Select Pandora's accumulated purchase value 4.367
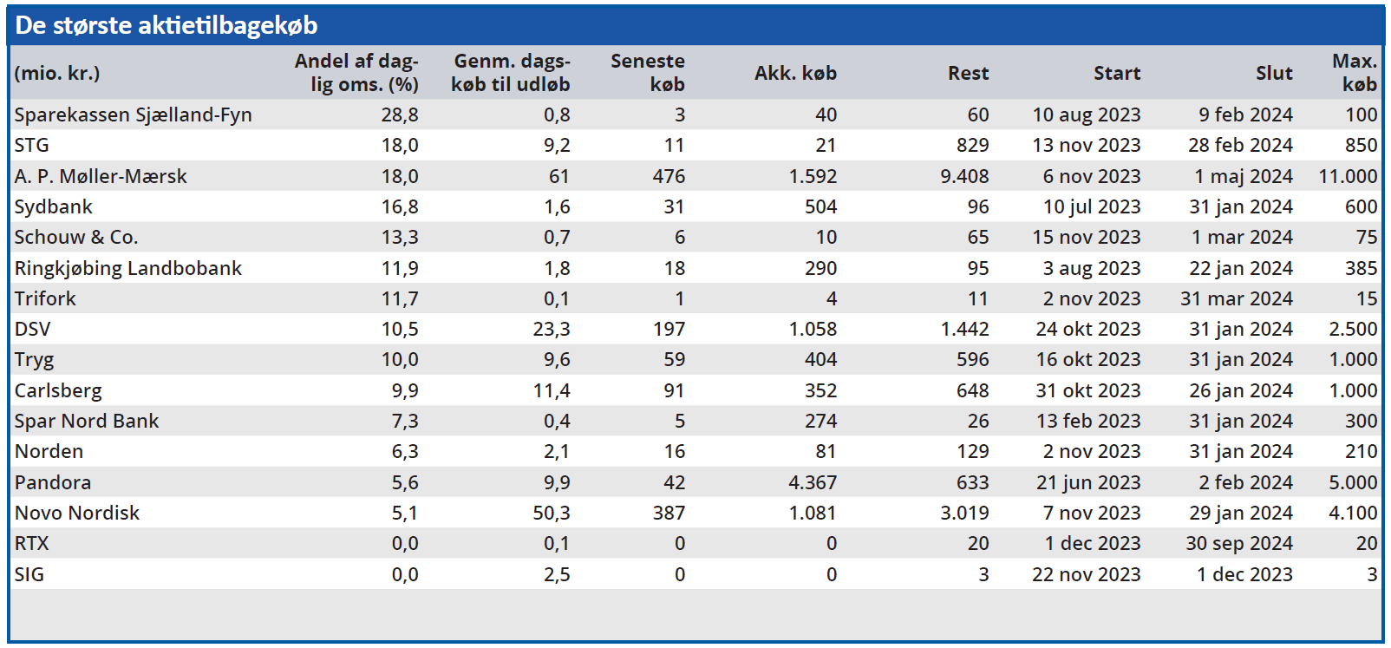Viewport: 1391px width, 648px height. click(x=813, y=482)
